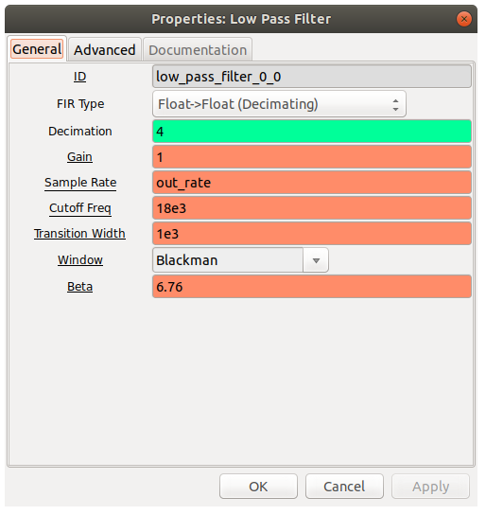Click the Transition Width label
This screenshot has height=515, width=486.
coord(80,235)
